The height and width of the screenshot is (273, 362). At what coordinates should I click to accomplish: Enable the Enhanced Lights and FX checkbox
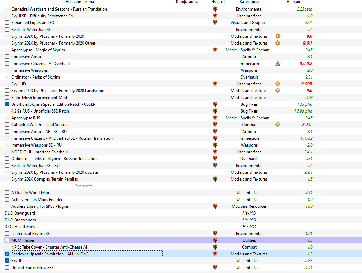pyautogui.click(x=7, y=23)
